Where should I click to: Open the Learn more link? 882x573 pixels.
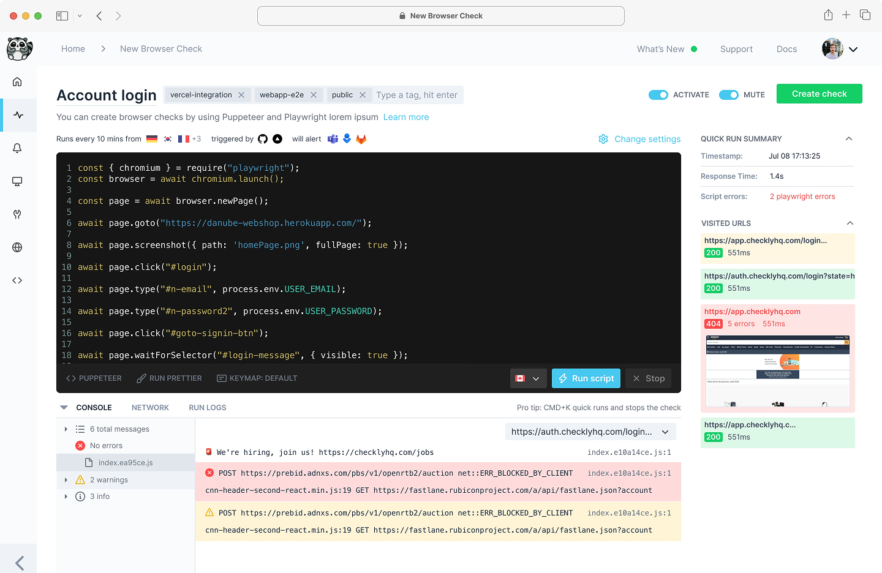point(406,117)
